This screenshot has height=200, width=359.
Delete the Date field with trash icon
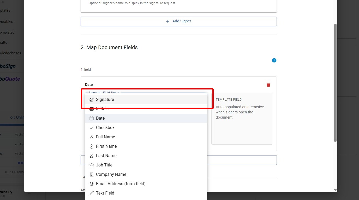(268, 85)
